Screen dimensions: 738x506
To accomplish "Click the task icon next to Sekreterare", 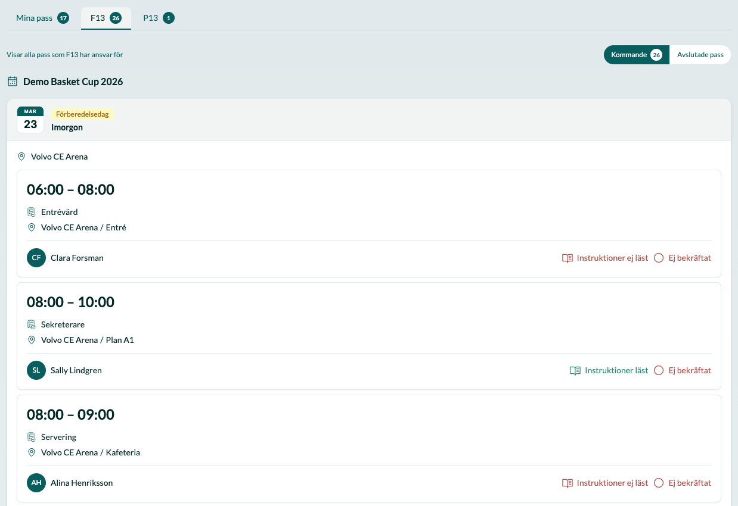I will 32,324.
